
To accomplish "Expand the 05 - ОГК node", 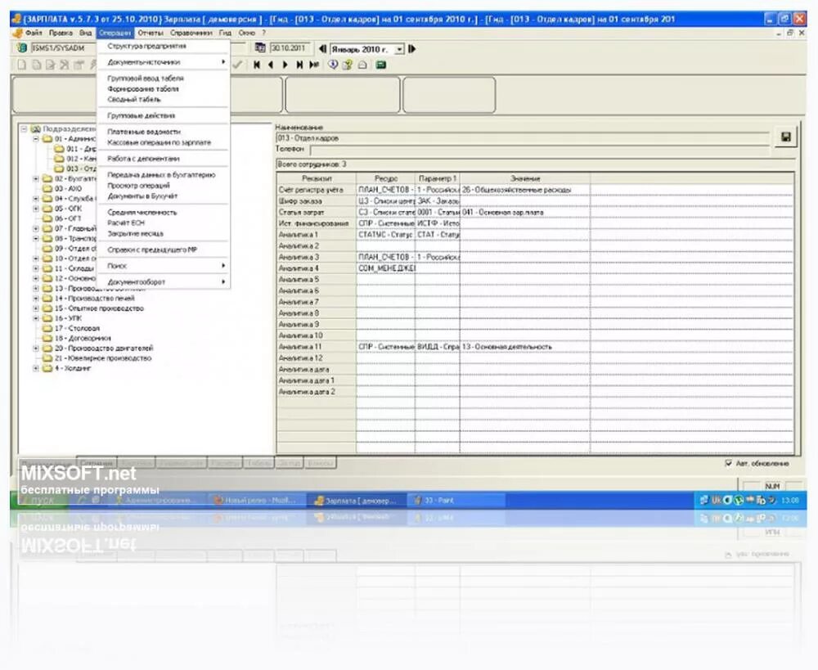I will coord(36,209).
